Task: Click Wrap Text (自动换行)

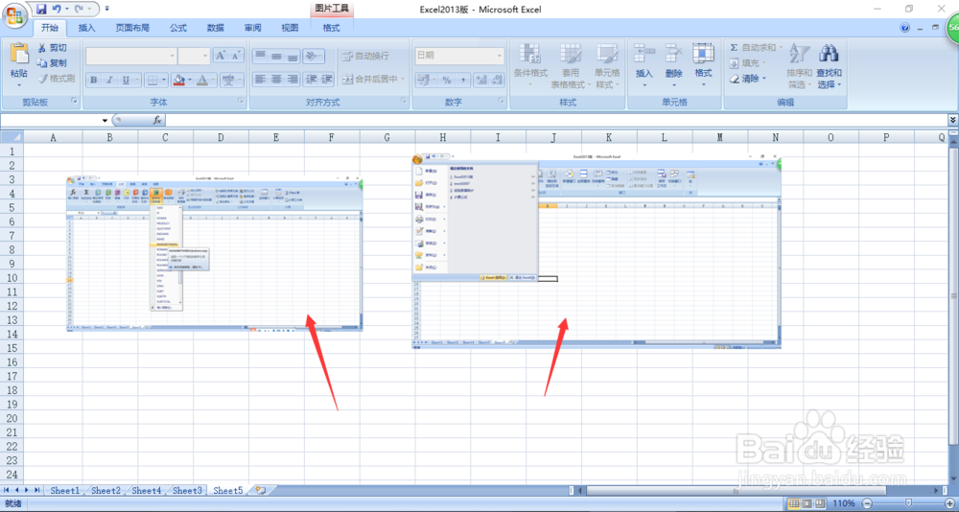Action: [365, 56]
